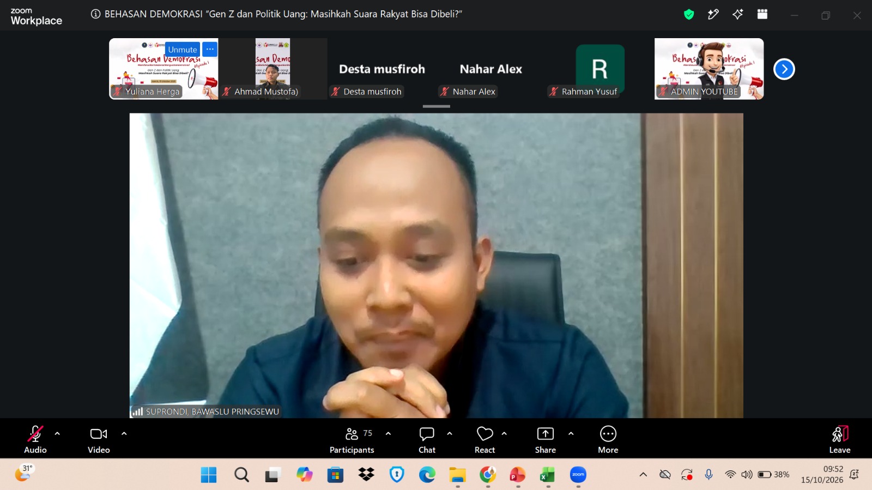The height and width of the screenshot is (490, 872).
Task: Expand the Chat options arrow
Action: click(x=450, y=434)
